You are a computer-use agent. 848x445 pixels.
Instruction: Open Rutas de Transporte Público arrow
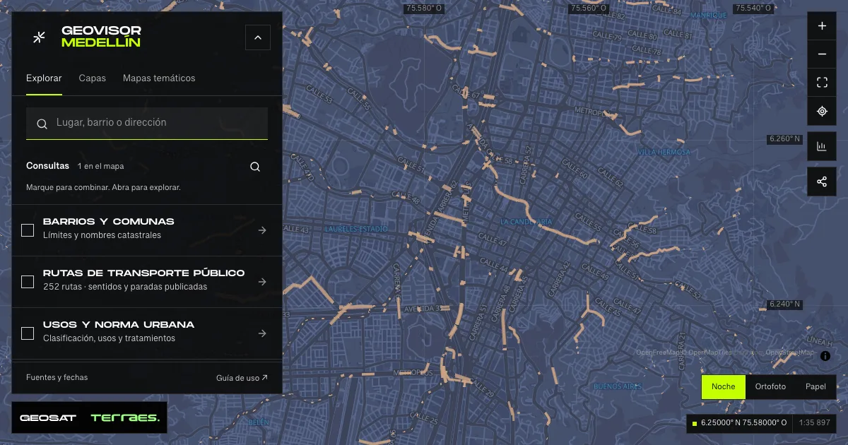pyautogui.click(x=262, y=282)
